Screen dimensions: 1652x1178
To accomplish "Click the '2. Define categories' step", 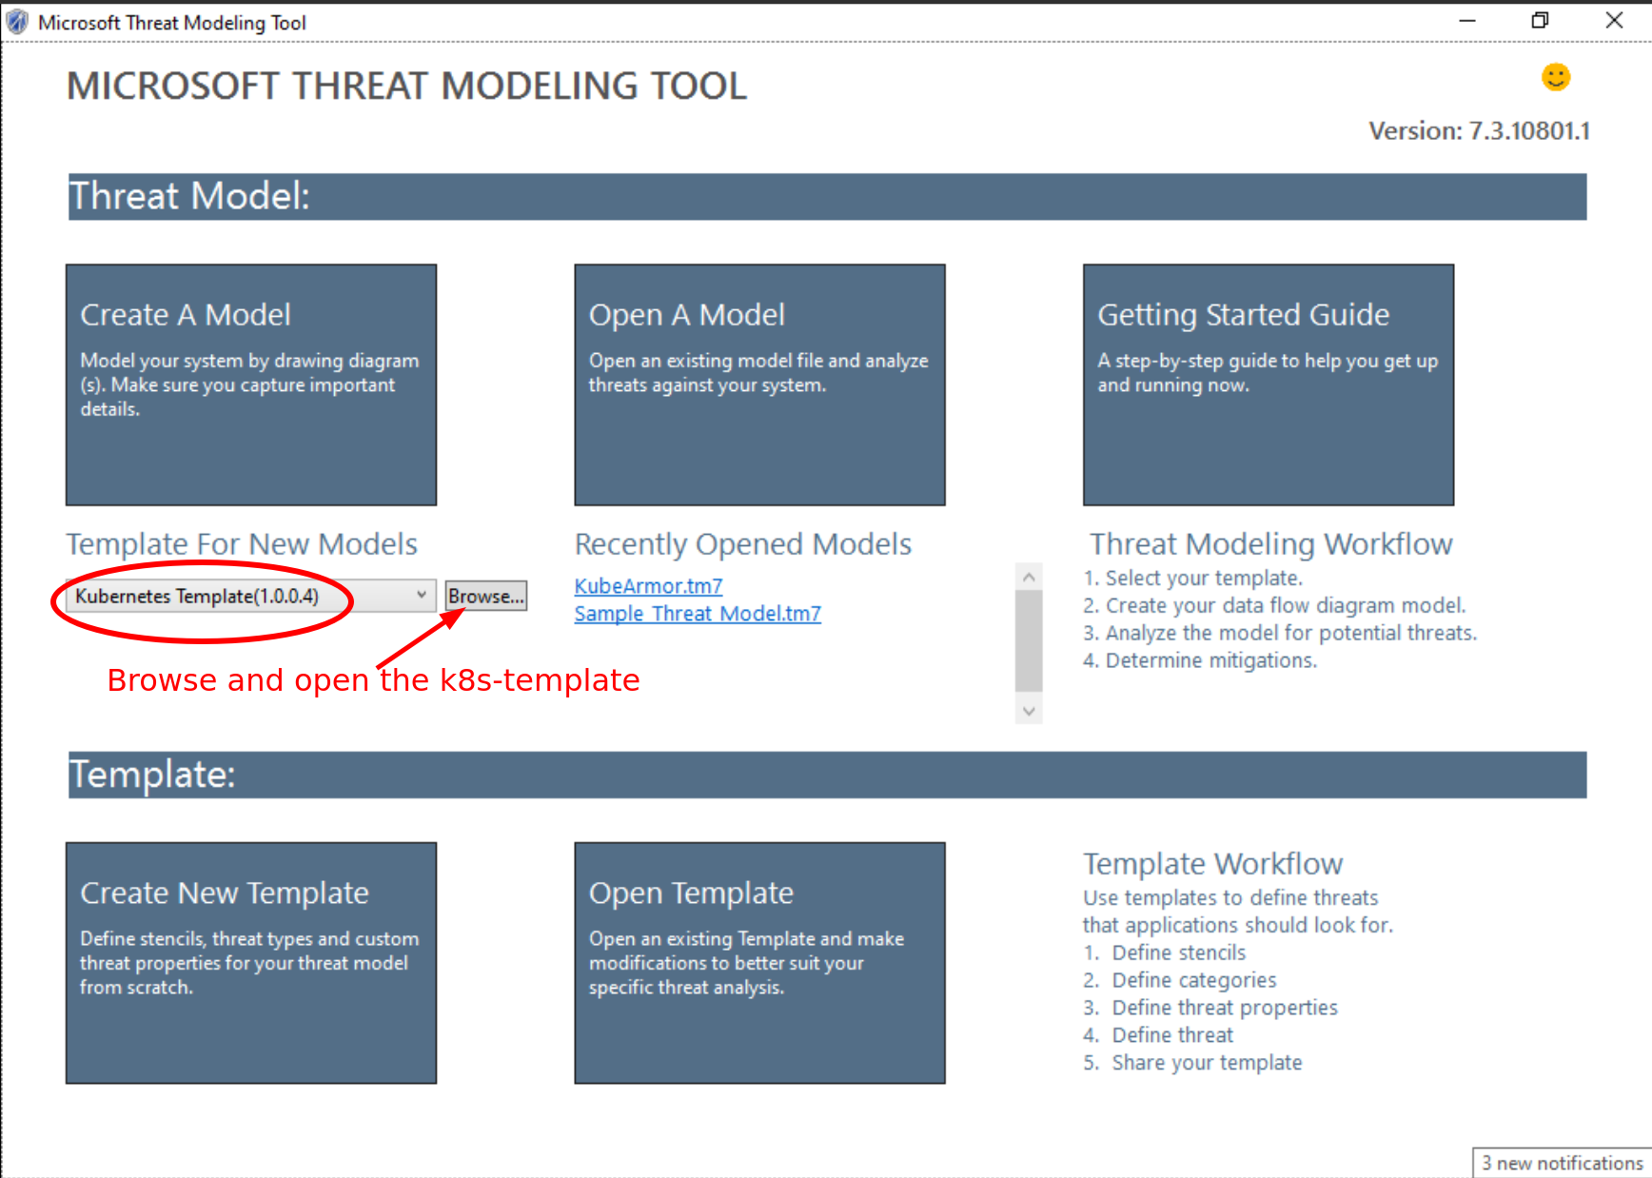I will click(x=1180, y=980).
